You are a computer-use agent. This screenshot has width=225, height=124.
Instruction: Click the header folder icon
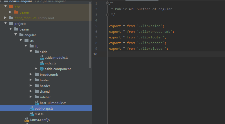click(37, 86)
